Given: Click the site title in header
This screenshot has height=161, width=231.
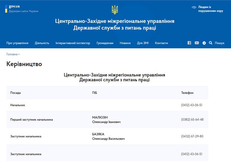Looking at the screenshot, I should pyautogui.click(x=115, y=24).
